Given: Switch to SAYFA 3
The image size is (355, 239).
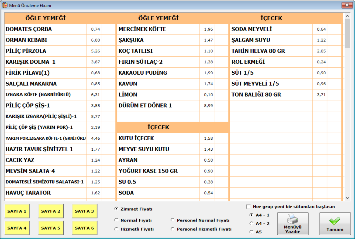Looking at the screenshot, I should (84, 211).
